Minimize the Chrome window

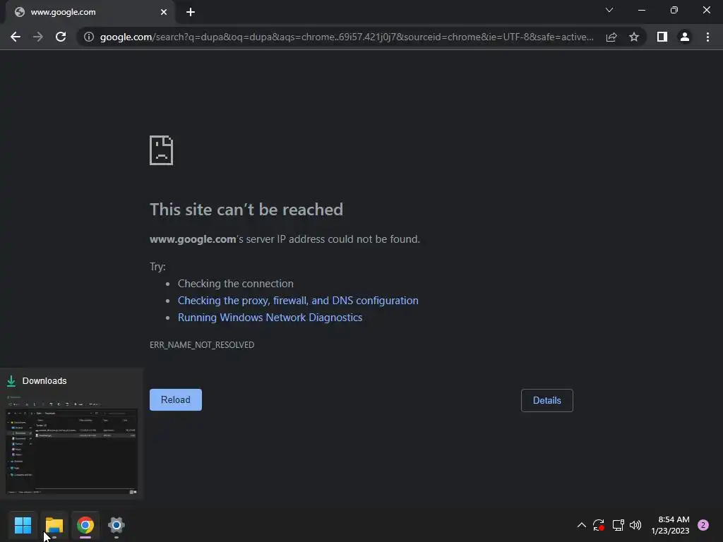(x=641, y=10)
